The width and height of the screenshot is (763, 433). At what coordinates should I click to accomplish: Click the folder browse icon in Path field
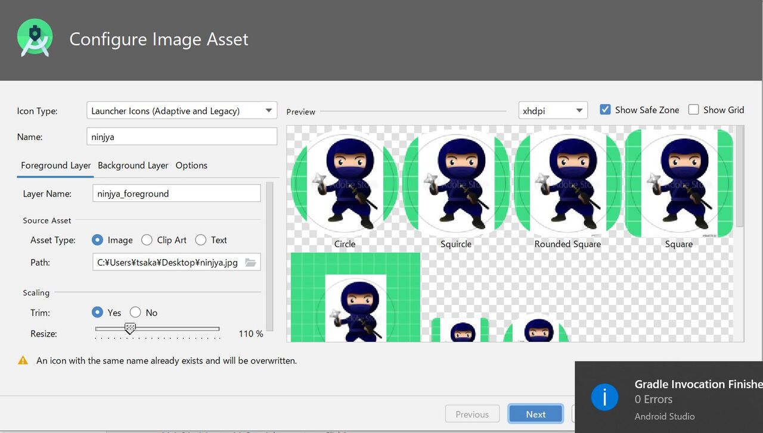250,263
